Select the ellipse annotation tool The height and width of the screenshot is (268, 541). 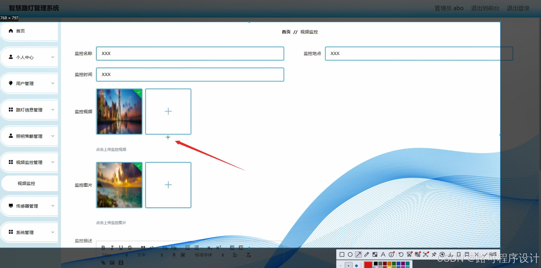[x=350, y=254]
